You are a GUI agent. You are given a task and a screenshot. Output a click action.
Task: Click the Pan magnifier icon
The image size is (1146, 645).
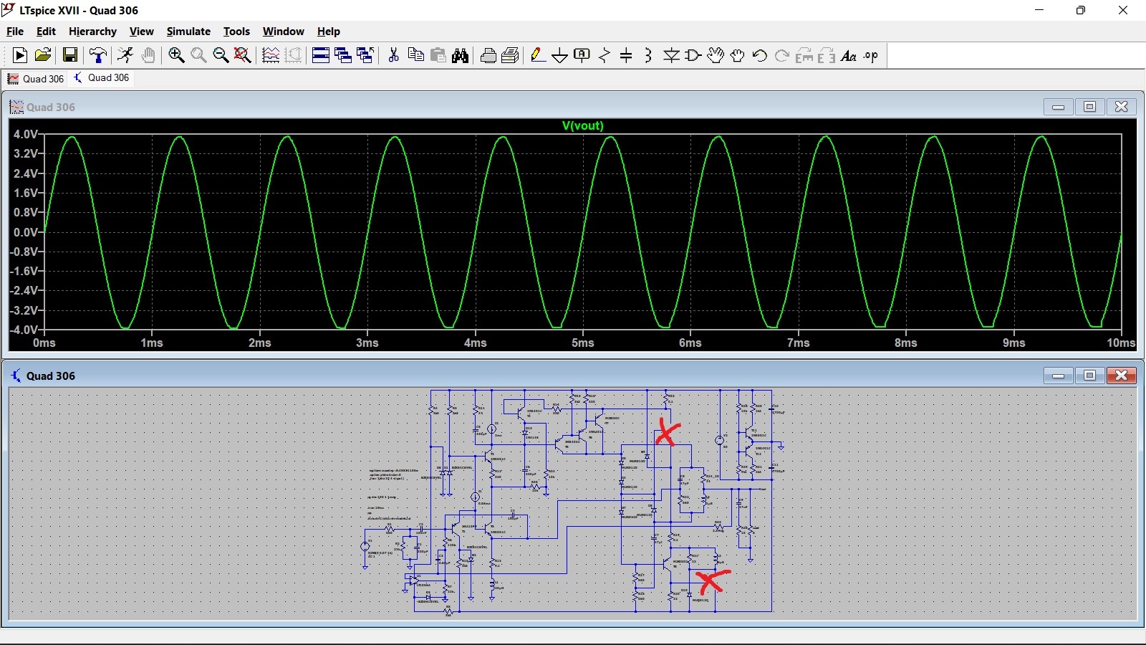tap(198, 55)
